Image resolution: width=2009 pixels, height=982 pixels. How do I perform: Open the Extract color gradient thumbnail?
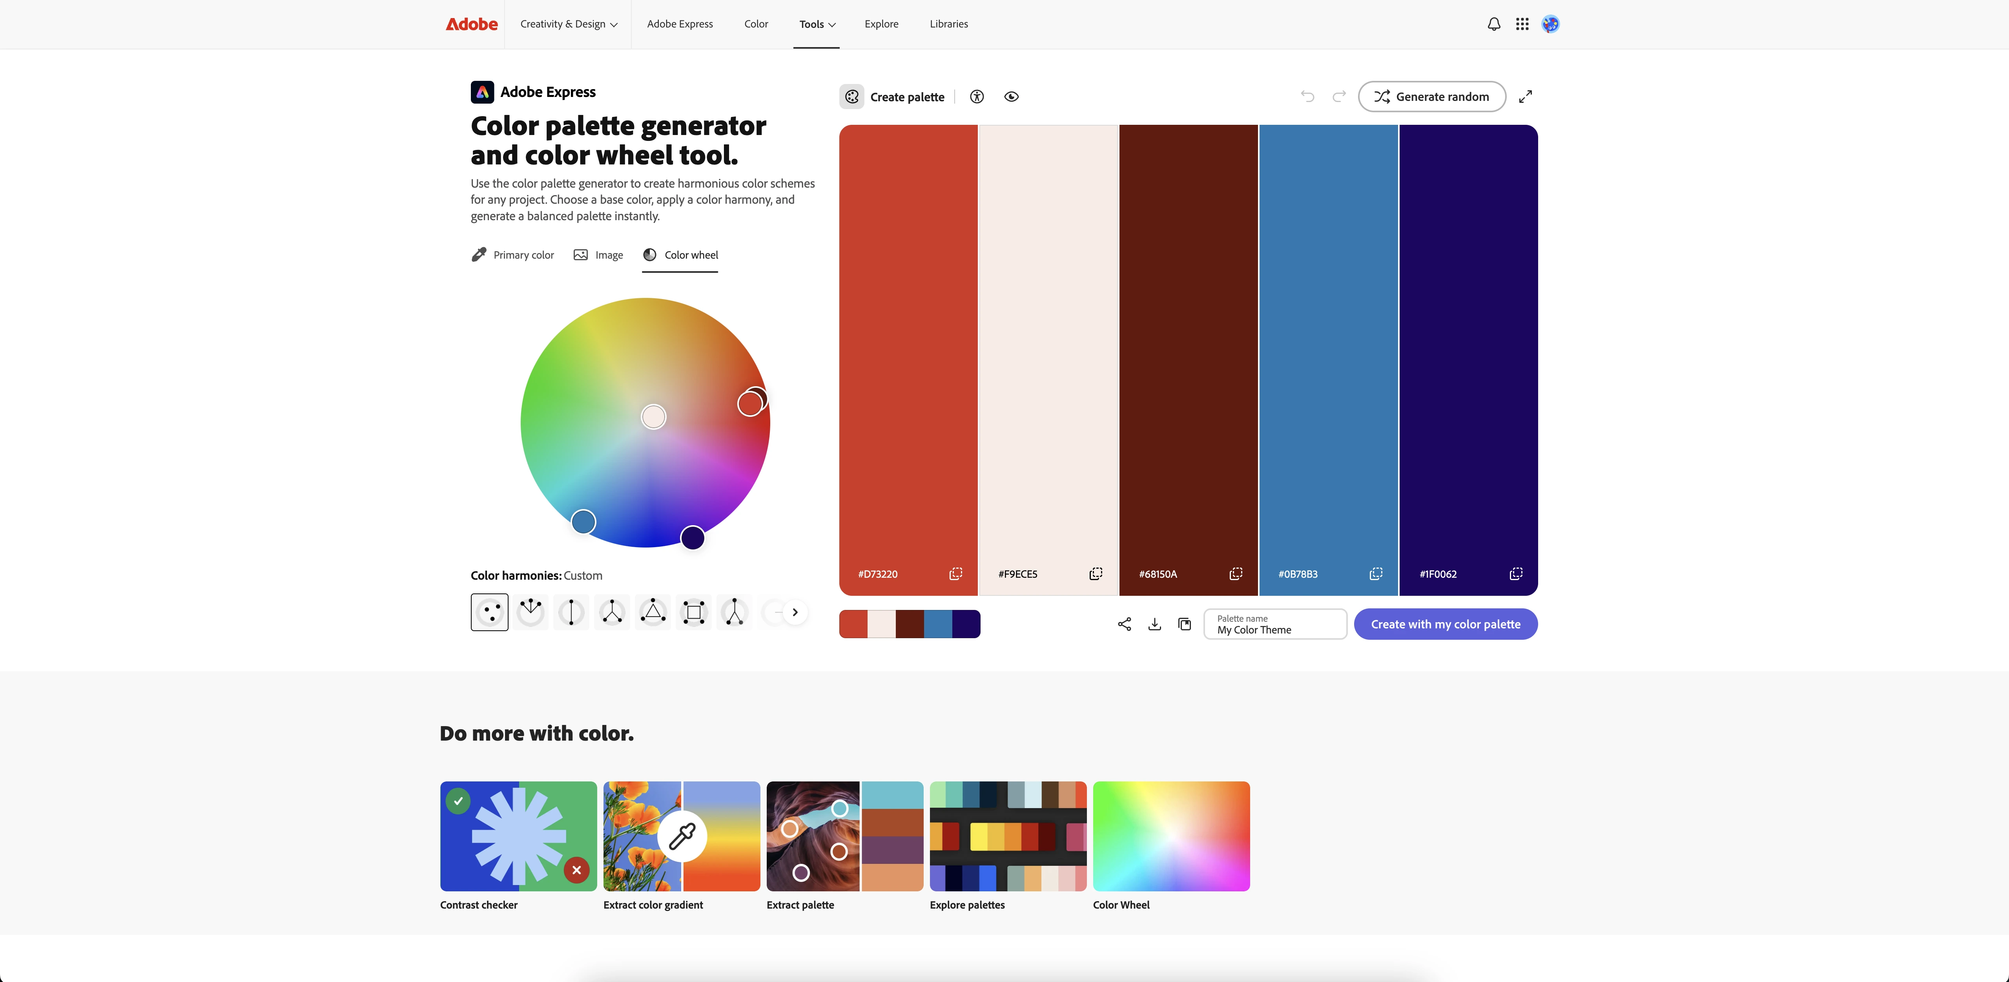pyautogui.click(x=682, y=836)
